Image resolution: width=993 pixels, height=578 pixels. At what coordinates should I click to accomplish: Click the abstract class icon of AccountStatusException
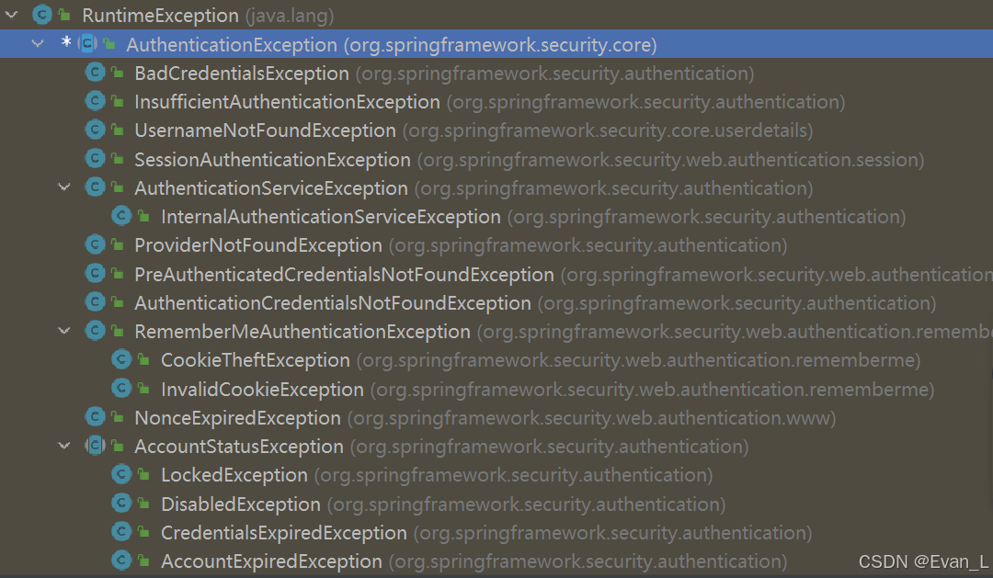coord(95,445)
